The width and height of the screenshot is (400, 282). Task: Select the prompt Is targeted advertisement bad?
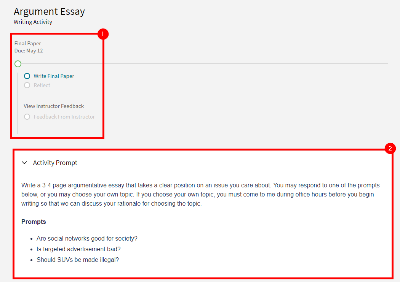click(x=78, y=249)
